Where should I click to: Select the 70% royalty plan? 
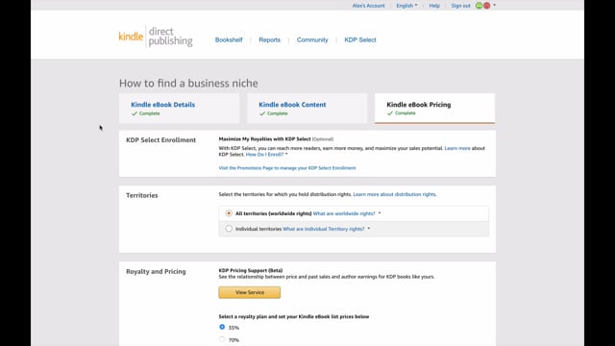222,339
